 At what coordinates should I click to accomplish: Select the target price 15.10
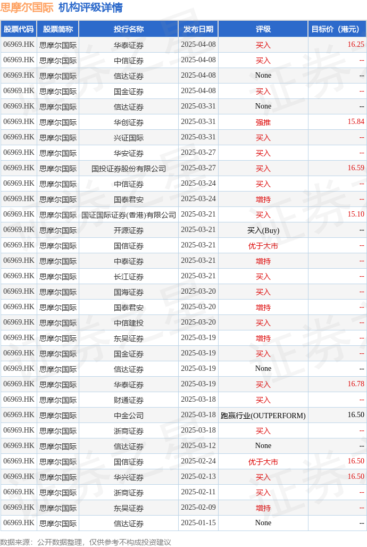point(356,214)
